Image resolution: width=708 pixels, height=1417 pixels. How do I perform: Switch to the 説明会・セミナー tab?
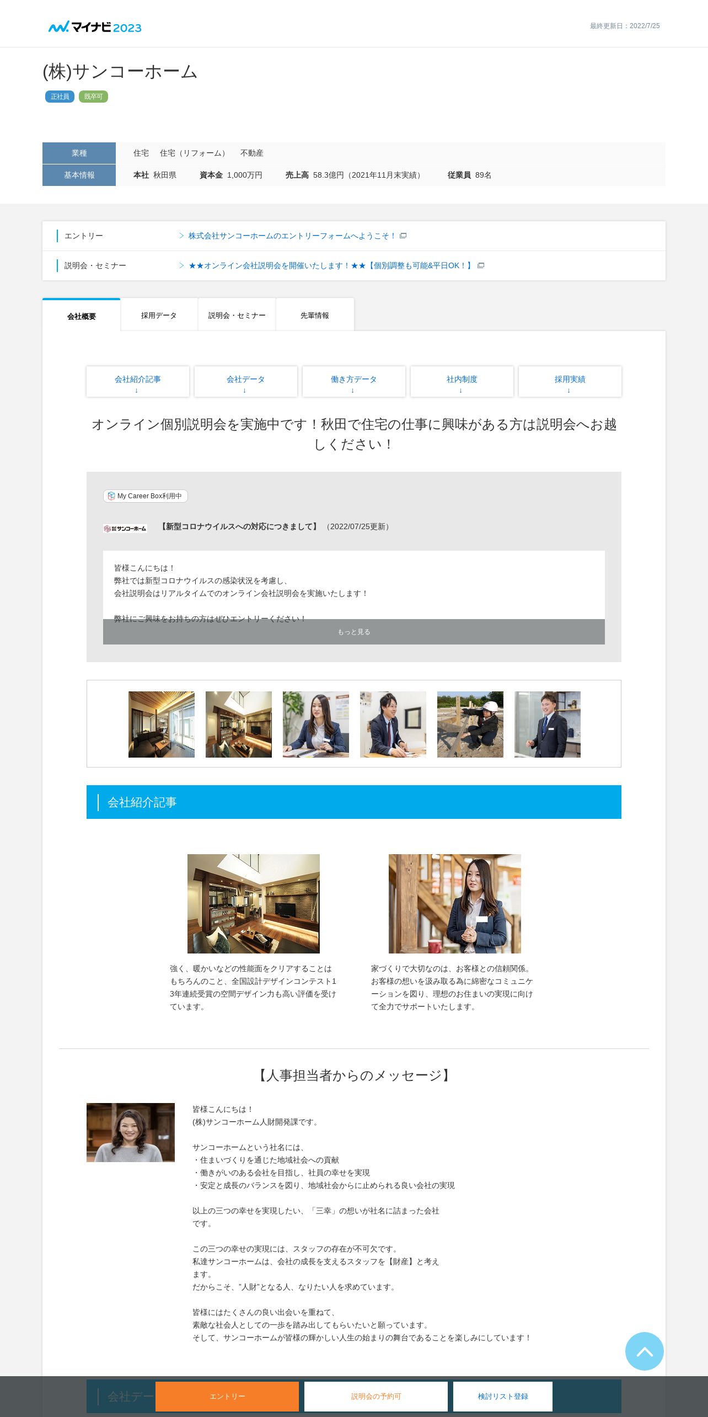point(237,315)
